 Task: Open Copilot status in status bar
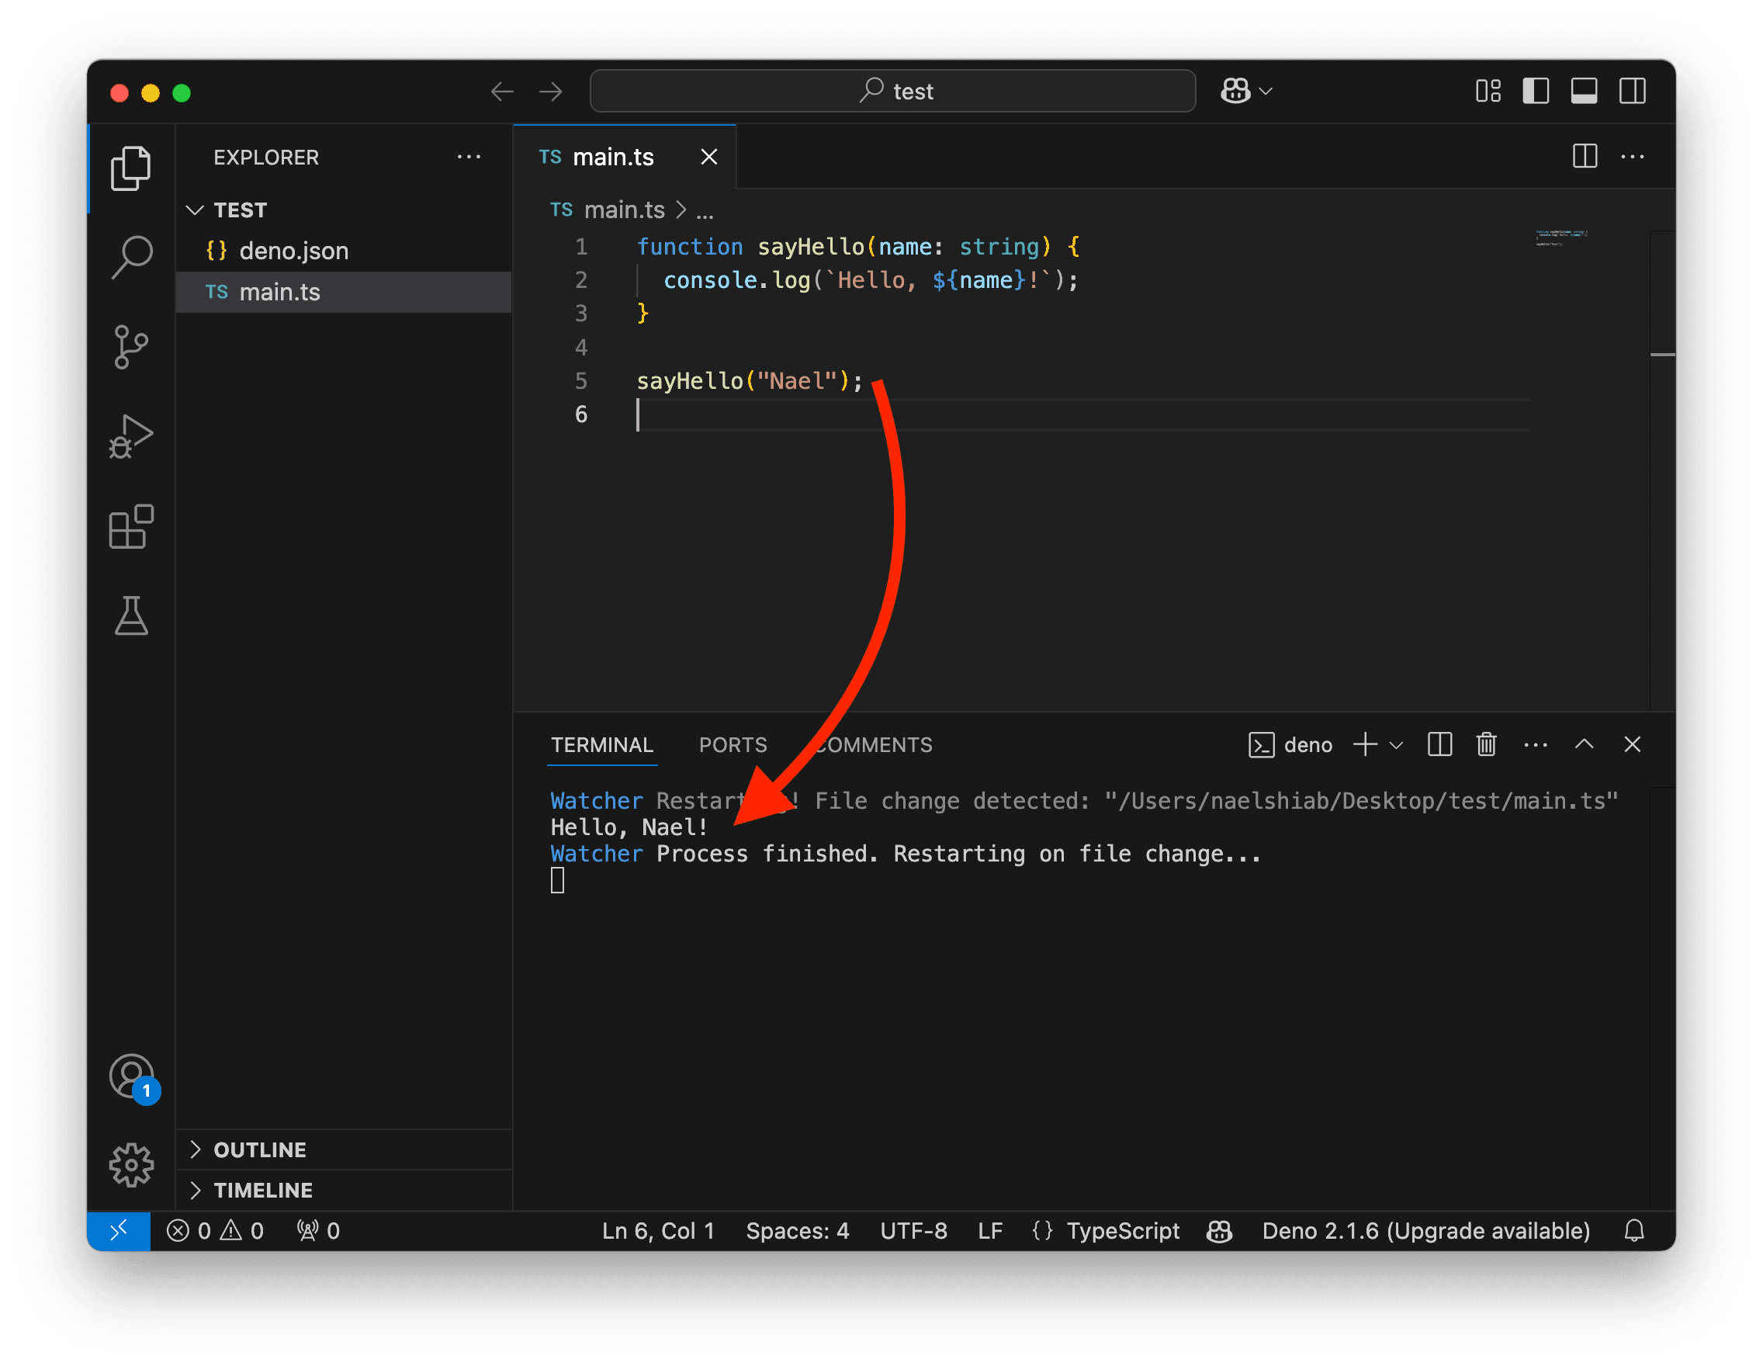(1219, 1230)
